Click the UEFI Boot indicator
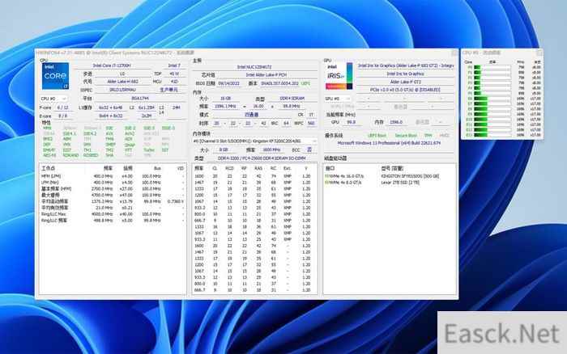 (x=377, y=135)
